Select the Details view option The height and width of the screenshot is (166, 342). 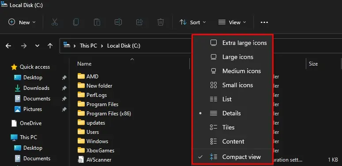coord(233,113)
